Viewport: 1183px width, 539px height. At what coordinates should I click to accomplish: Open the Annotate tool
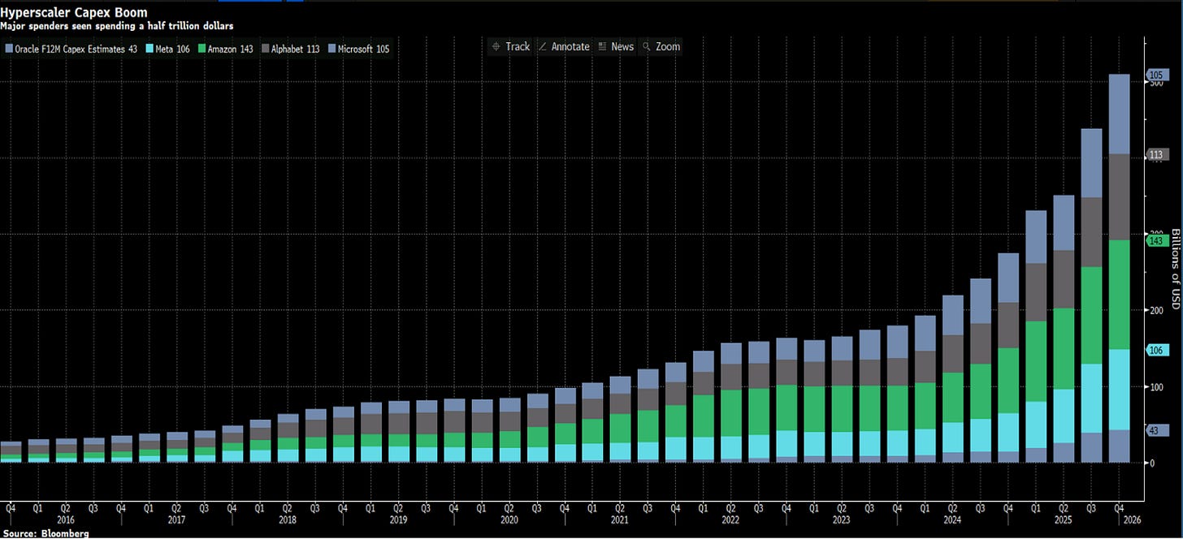point(570,47)
